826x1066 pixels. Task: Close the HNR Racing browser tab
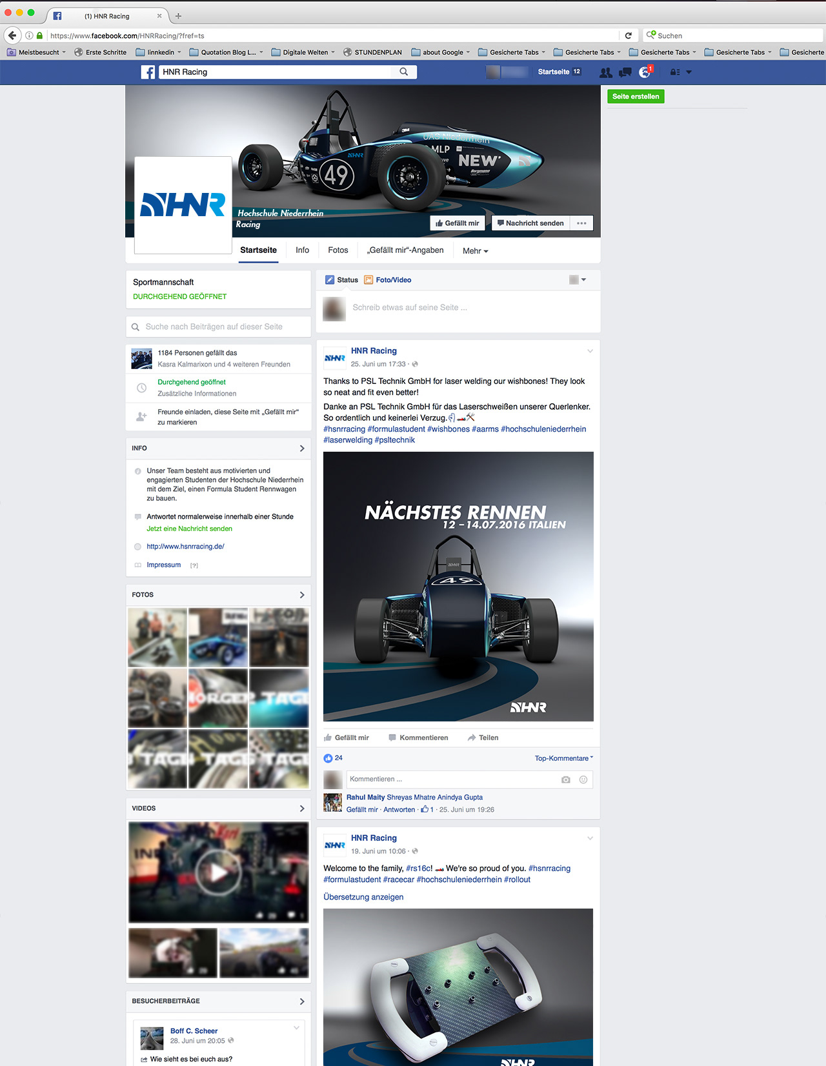tap(159, 16)
